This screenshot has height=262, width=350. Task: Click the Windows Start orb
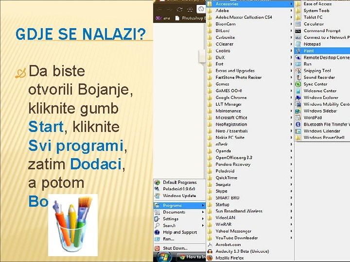[164, 257]
